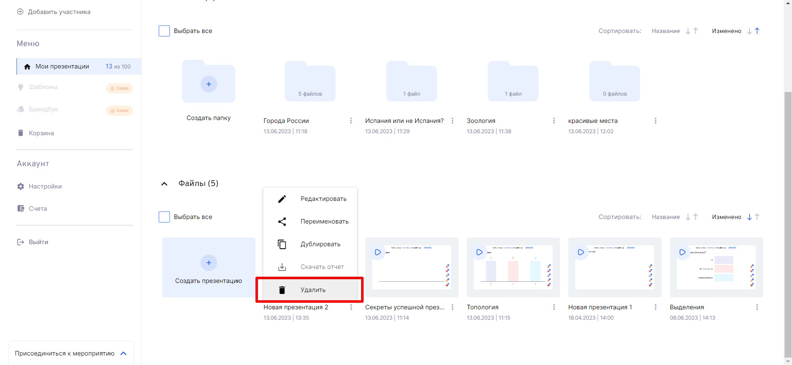Play the Выделения presentation
Image resolution: width=792 pixels, height=365 pixels.
tap(682, 252)
